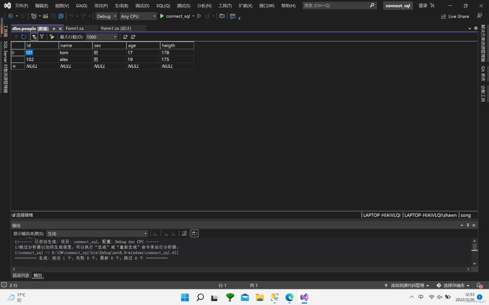489x305 pixels.
Task: Click the filter funnel icon in data toolbar
Action: [x=42, y=37]
